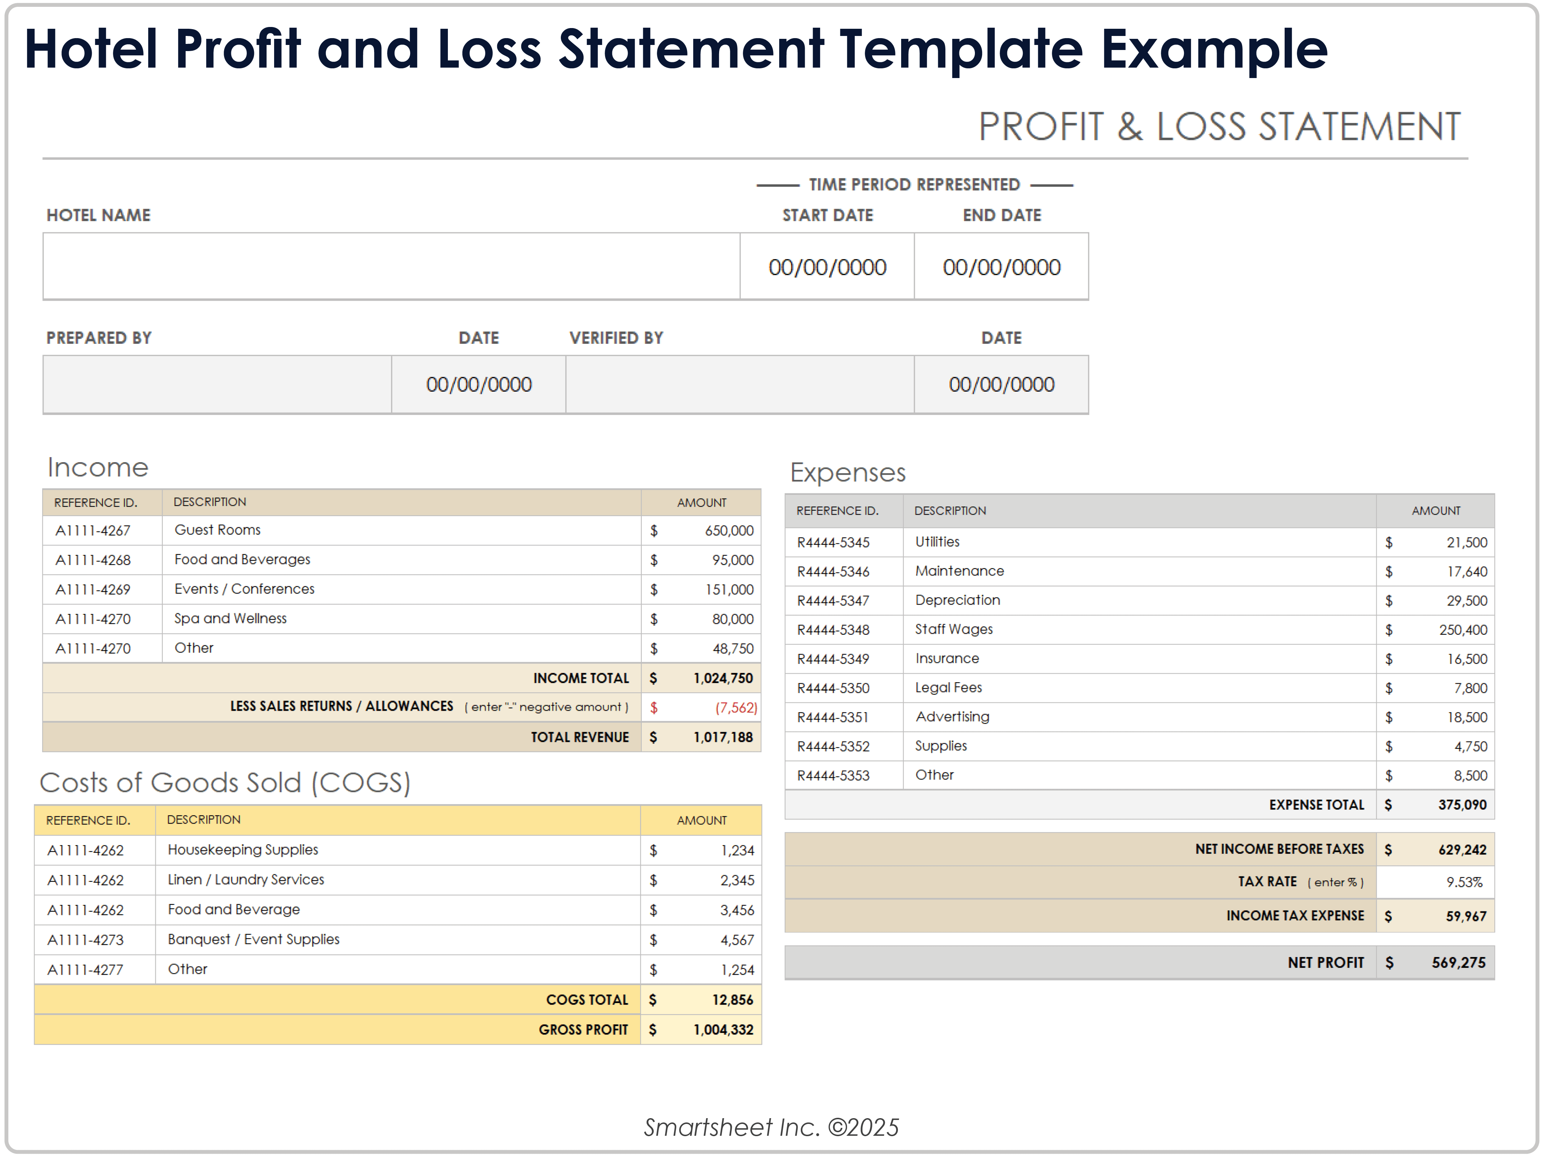The height and width of the screenshot is (1157, 1544).
Task: Select the Start Date cell
Action: (x=827, y=267)
